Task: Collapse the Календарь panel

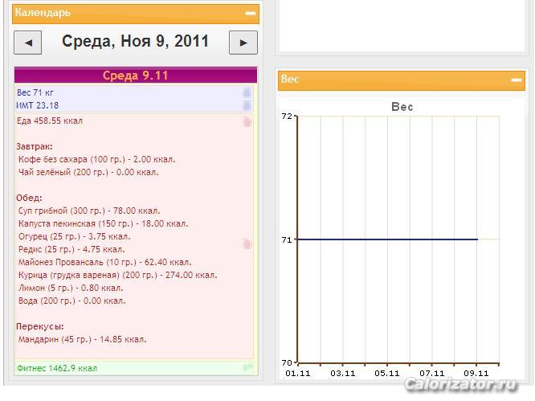Action: point(251,14)
